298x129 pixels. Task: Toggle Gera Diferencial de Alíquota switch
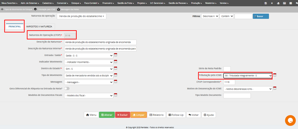[x=67, y=88]
